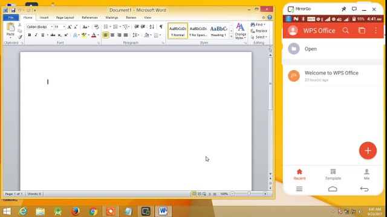
Task: Switch to the References tab
Action: [89, 17]
